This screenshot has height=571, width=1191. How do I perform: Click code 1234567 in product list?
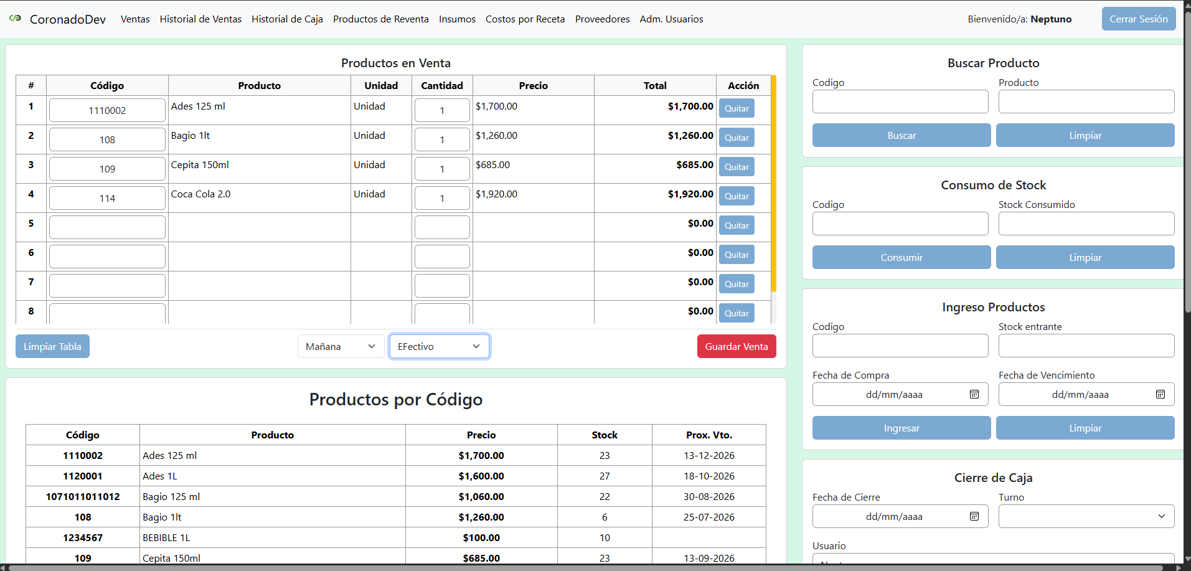(83, 537)
